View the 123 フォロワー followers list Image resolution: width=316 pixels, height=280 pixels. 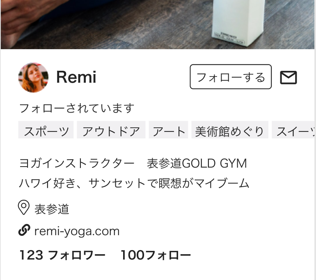pos(62,255)
